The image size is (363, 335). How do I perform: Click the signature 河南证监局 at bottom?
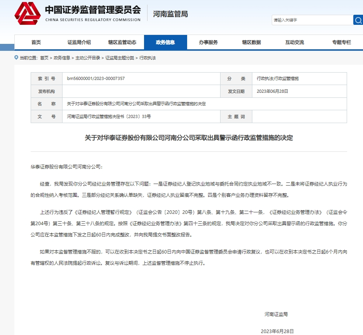click(276, 314)
